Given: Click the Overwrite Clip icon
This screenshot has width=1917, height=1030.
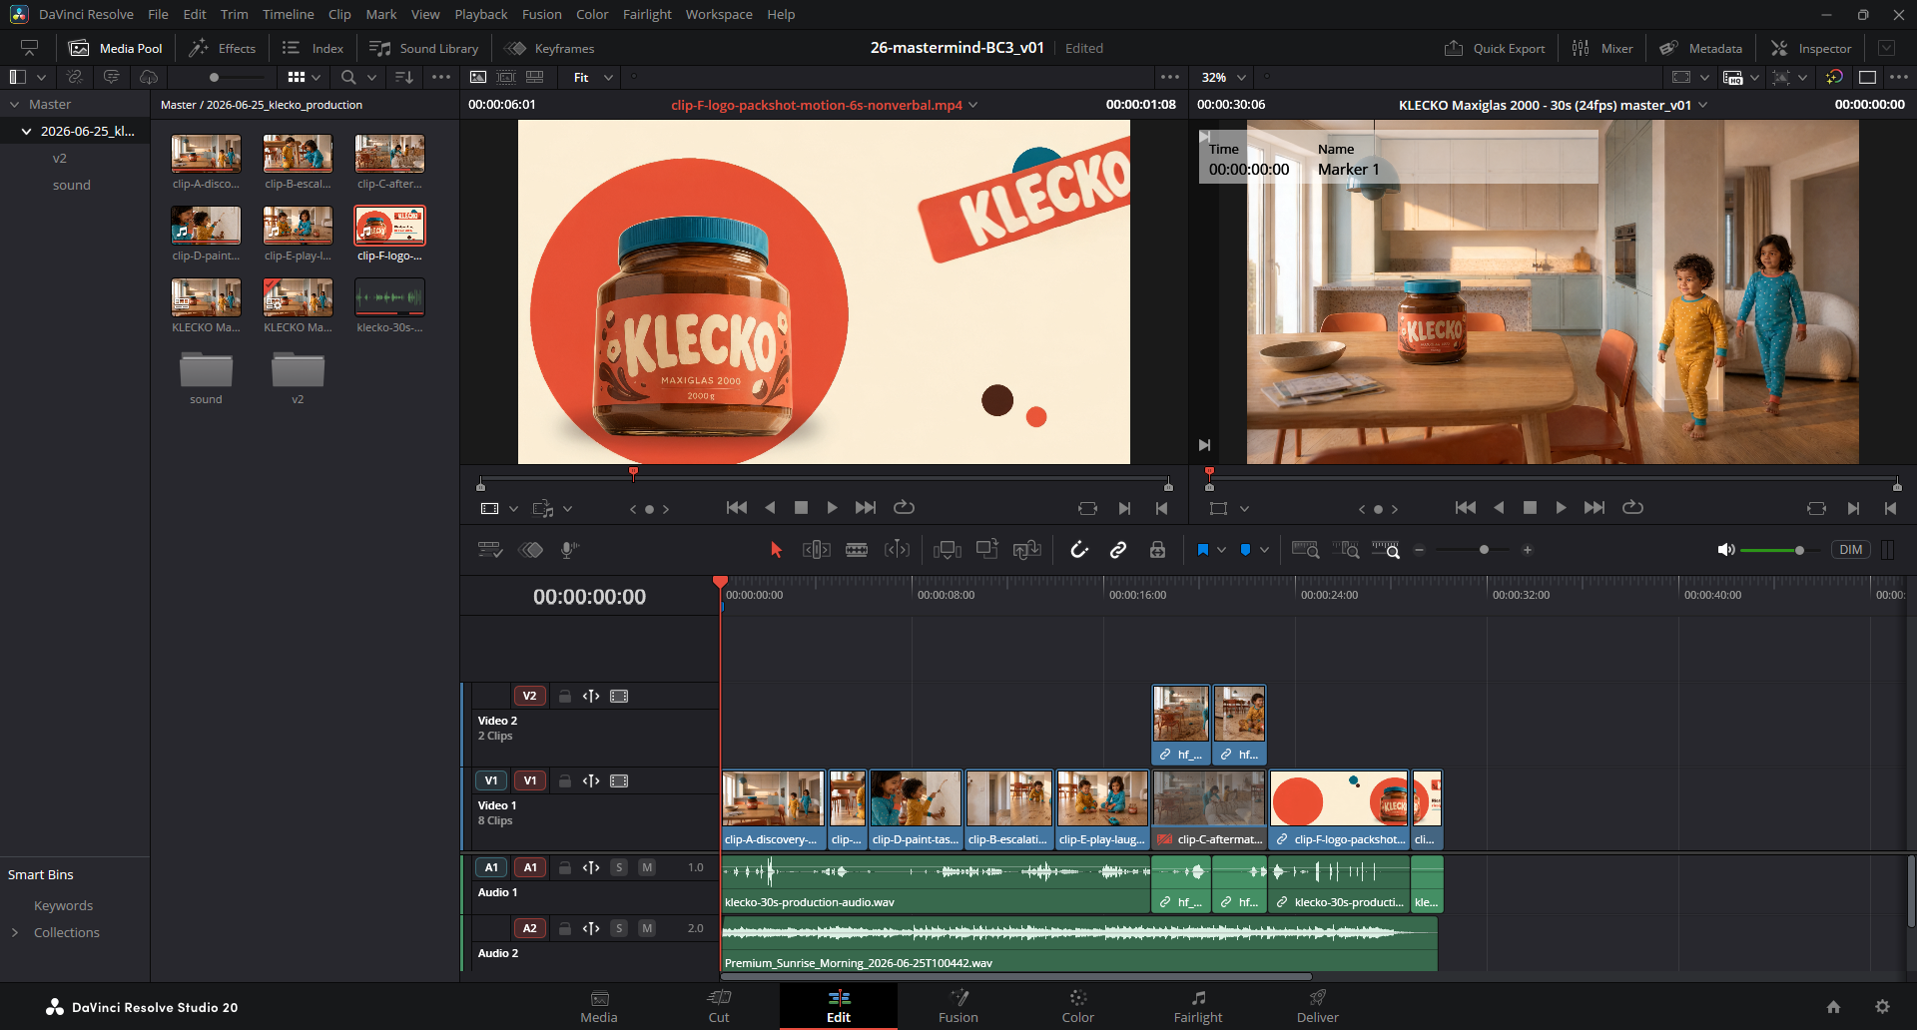Looking at the screenshot, I should pyautogui.click(x=986, y=549).
